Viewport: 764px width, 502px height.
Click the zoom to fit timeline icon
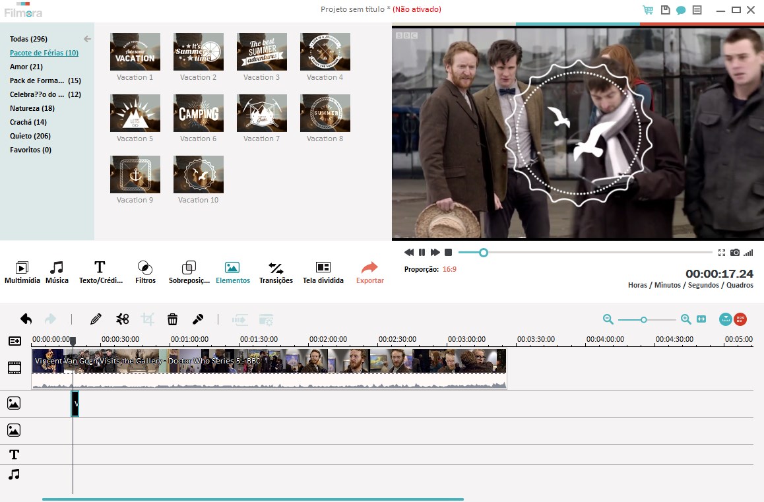tap(701, 319)
